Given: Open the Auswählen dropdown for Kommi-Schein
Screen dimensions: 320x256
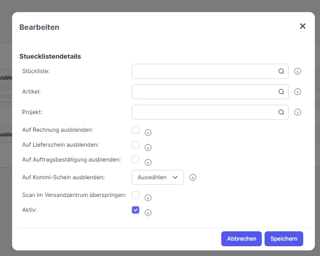Looking at the screenshot, I should pyautogui.click(x=158, y=177).
